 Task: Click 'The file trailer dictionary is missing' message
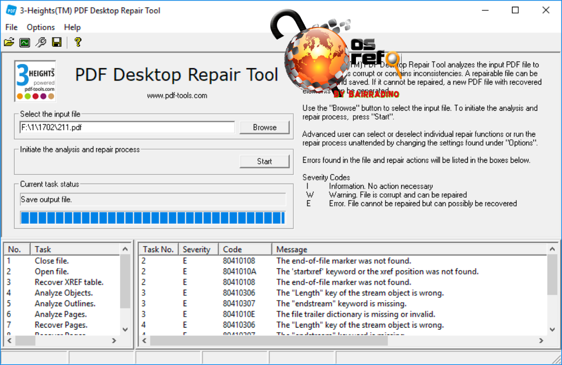[x=355, y=315]
